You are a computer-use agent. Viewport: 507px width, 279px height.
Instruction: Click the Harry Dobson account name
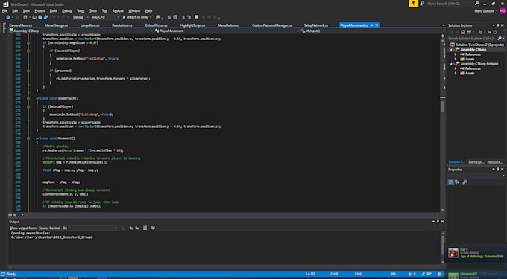(484, 11)
